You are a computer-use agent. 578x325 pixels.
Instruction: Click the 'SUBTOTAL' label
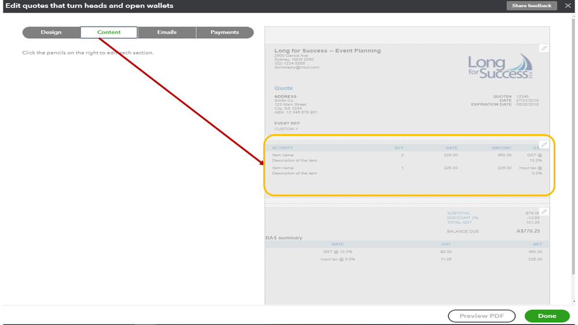(x=459, y=213)
